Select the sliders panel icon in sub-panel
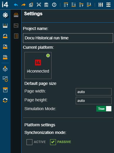114x153 pixels. point(16,26)
